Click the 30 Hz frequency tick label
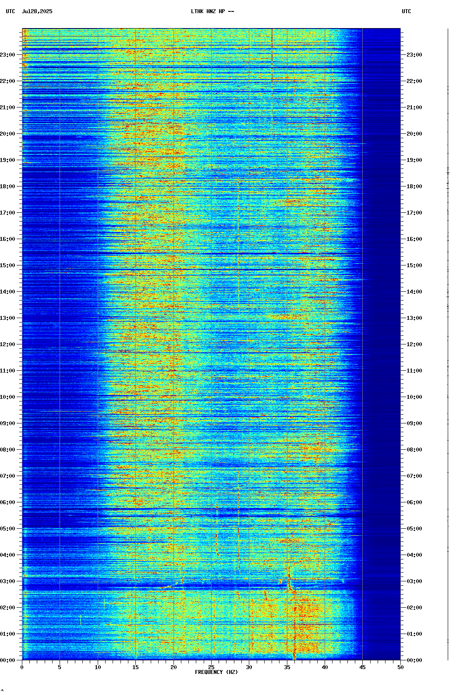The width and height of the screenshot is (467, 695). pyautogui.click(x=249, y=667)
